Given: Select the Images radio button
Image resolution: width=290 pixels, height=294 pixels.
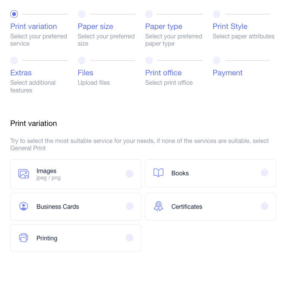Looking at the screenshot, I should [x=130, y=174].
